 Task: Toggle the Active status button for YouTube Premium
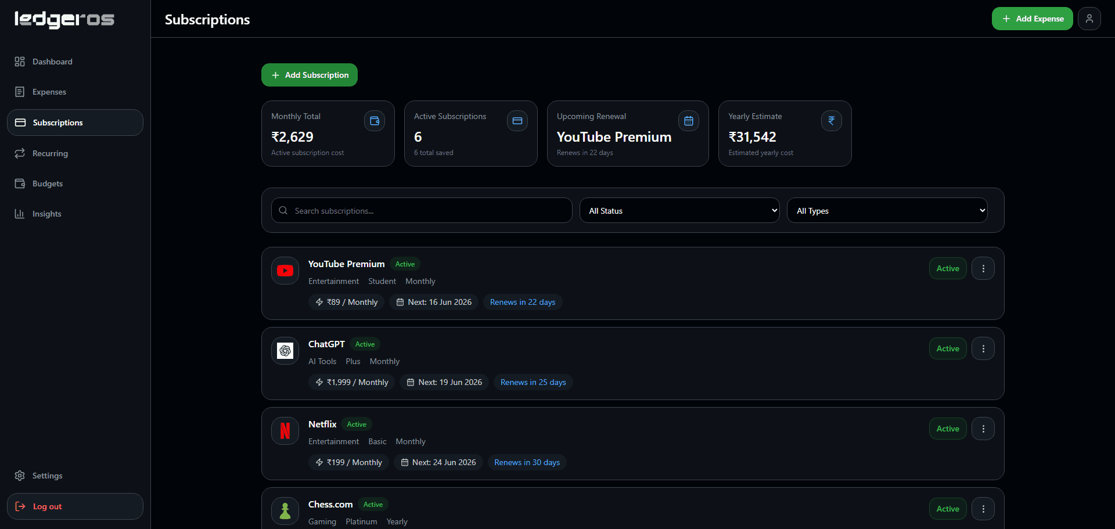coord(948,268)
